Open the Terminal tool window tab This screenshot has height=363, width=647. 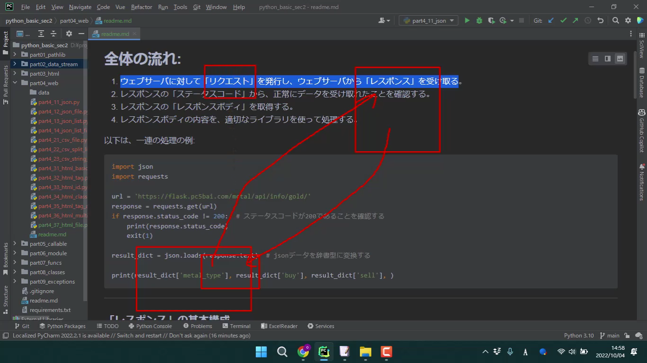click(x=236, y=326)
